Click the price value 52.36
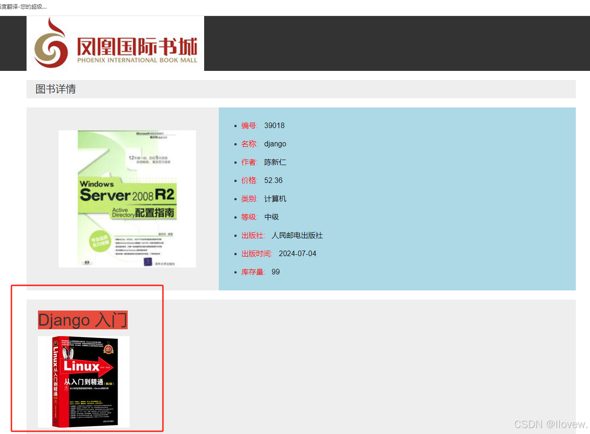Screen dimensions: 590x434 click(x=273, y=181)
